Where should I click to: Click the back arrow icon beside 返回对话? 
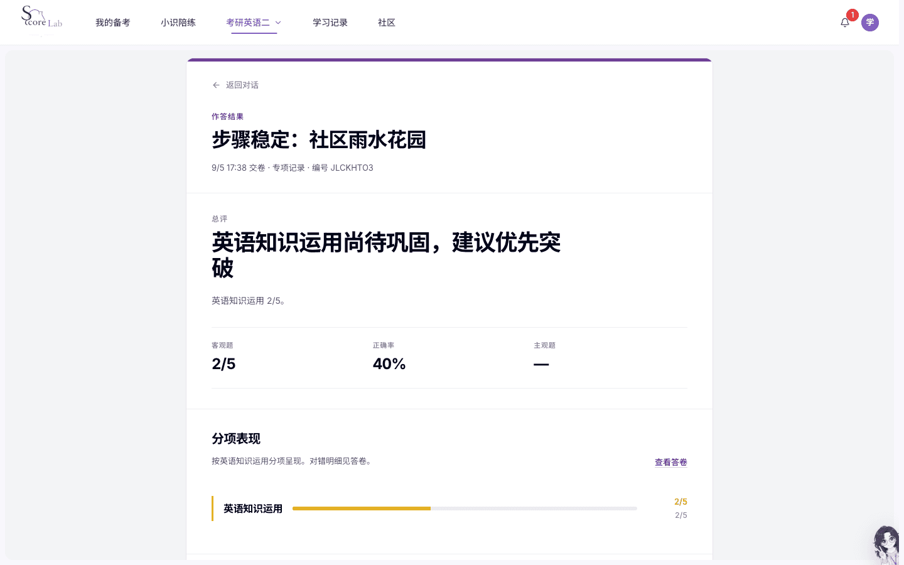pos(216,85)
